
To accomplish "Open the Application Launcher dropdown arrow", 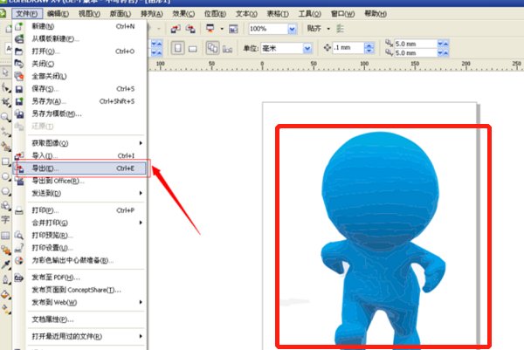I will coord(222,29).
